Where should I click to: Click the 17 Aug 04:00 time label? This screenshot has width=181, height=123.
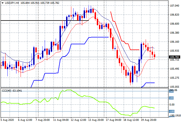coord(114,120)
